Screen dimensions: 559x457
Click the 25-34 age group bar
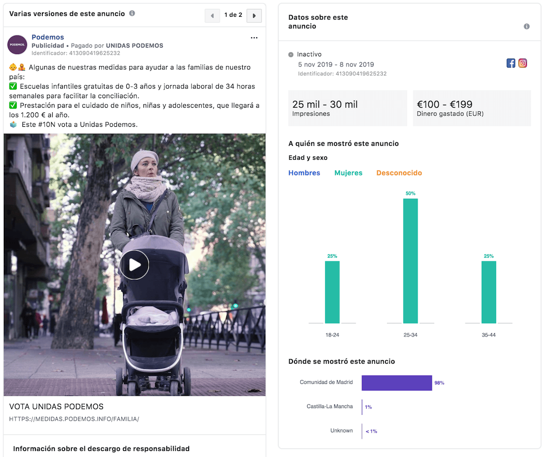coord(410,261)
